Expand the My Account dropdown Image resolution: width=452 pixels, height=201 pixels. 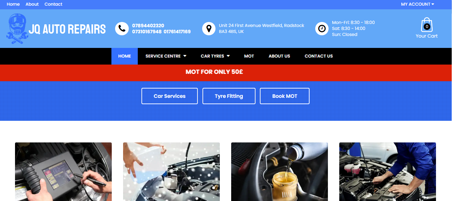click(418, 4)
